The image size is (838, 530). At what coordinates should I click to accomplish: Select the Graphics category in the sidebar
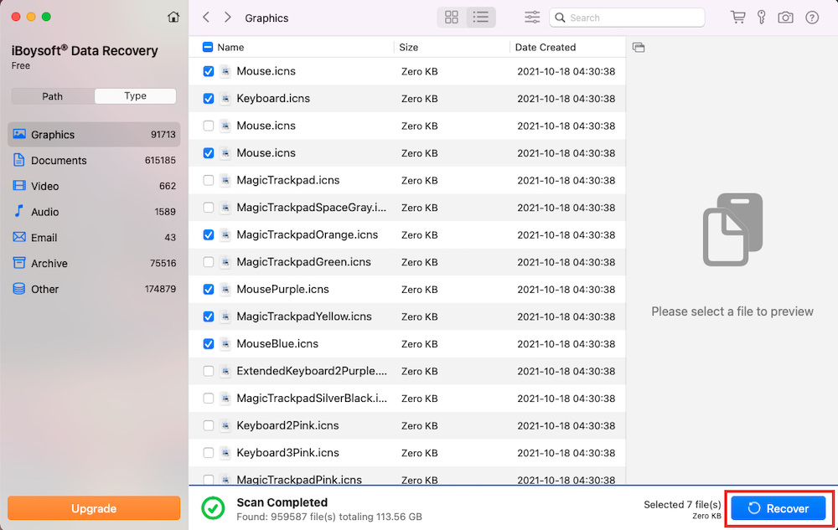(x=94, y=135)
